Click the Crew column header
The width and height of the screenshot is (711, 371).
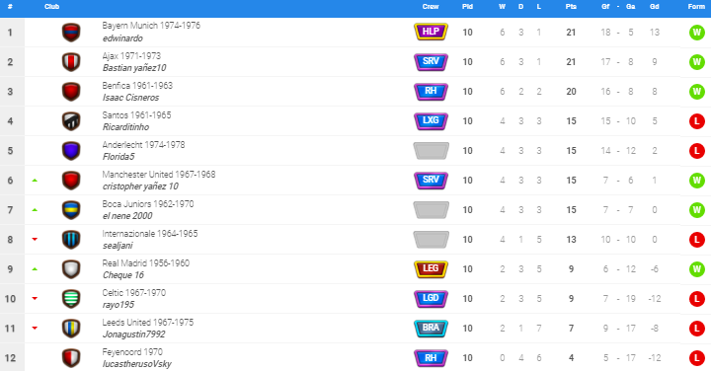431,6
